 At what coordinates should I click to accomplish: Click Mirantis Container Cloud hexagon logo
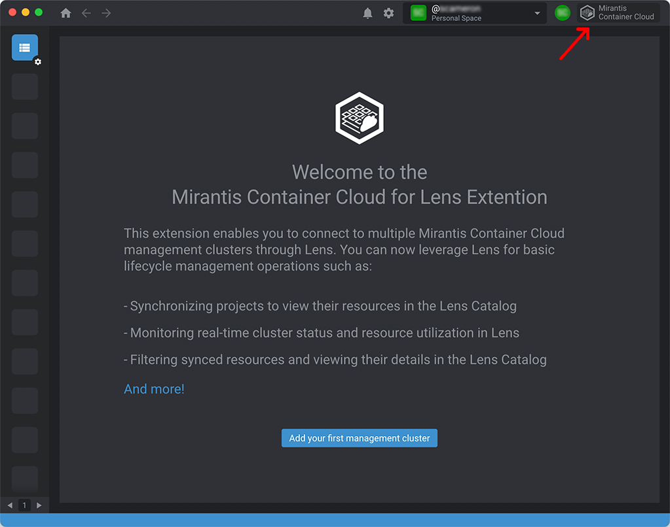360,118
